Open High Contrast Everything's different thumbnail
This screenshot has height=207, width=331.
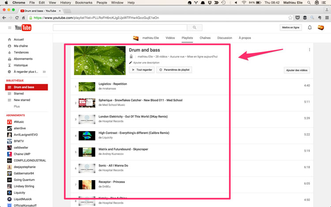point(87,135)
